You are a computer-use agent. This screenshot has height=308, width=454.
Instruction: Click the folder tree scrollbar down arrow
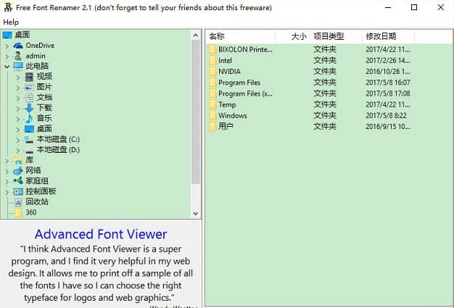pos(194,214)
